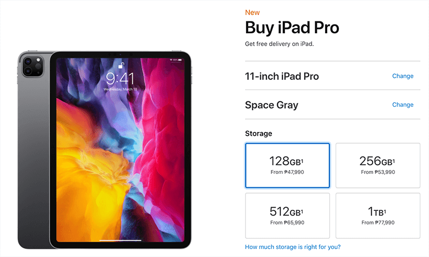
Task: Click the Get free delivery on iPad text
Action: point(279,44)
